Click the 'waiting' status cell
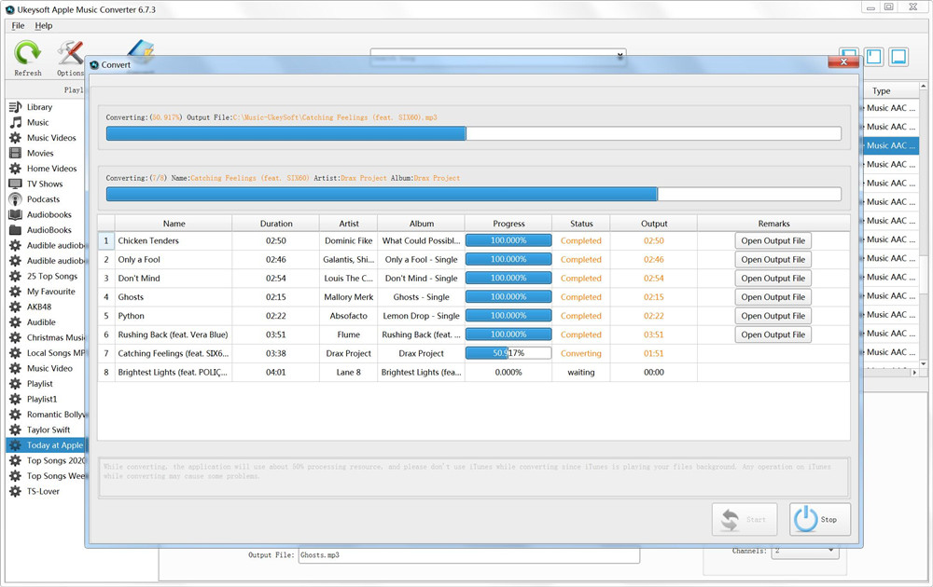933x587 pixels. point(581,373)
